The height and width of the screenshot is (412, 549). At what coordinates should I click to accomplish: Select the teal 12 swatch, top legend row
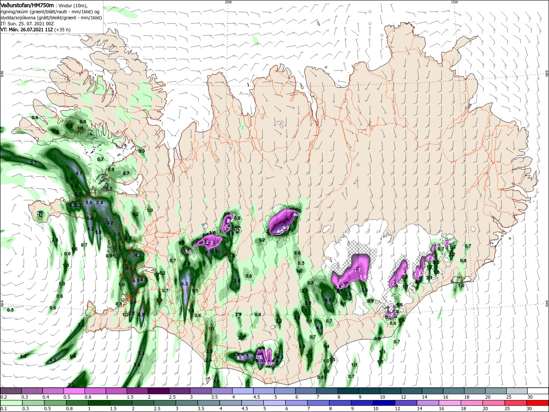[x=411, y=391]
